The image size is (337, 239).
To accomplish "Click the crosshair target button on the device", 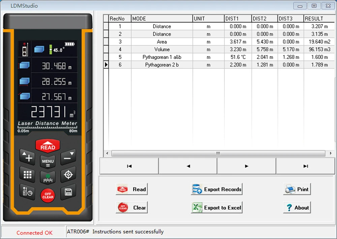I will click(68, 175).
